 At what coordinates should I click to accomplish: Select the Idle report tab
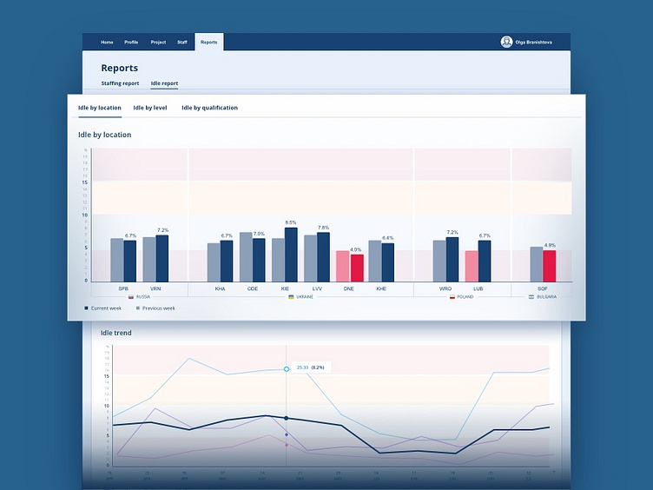pos(164,83)
